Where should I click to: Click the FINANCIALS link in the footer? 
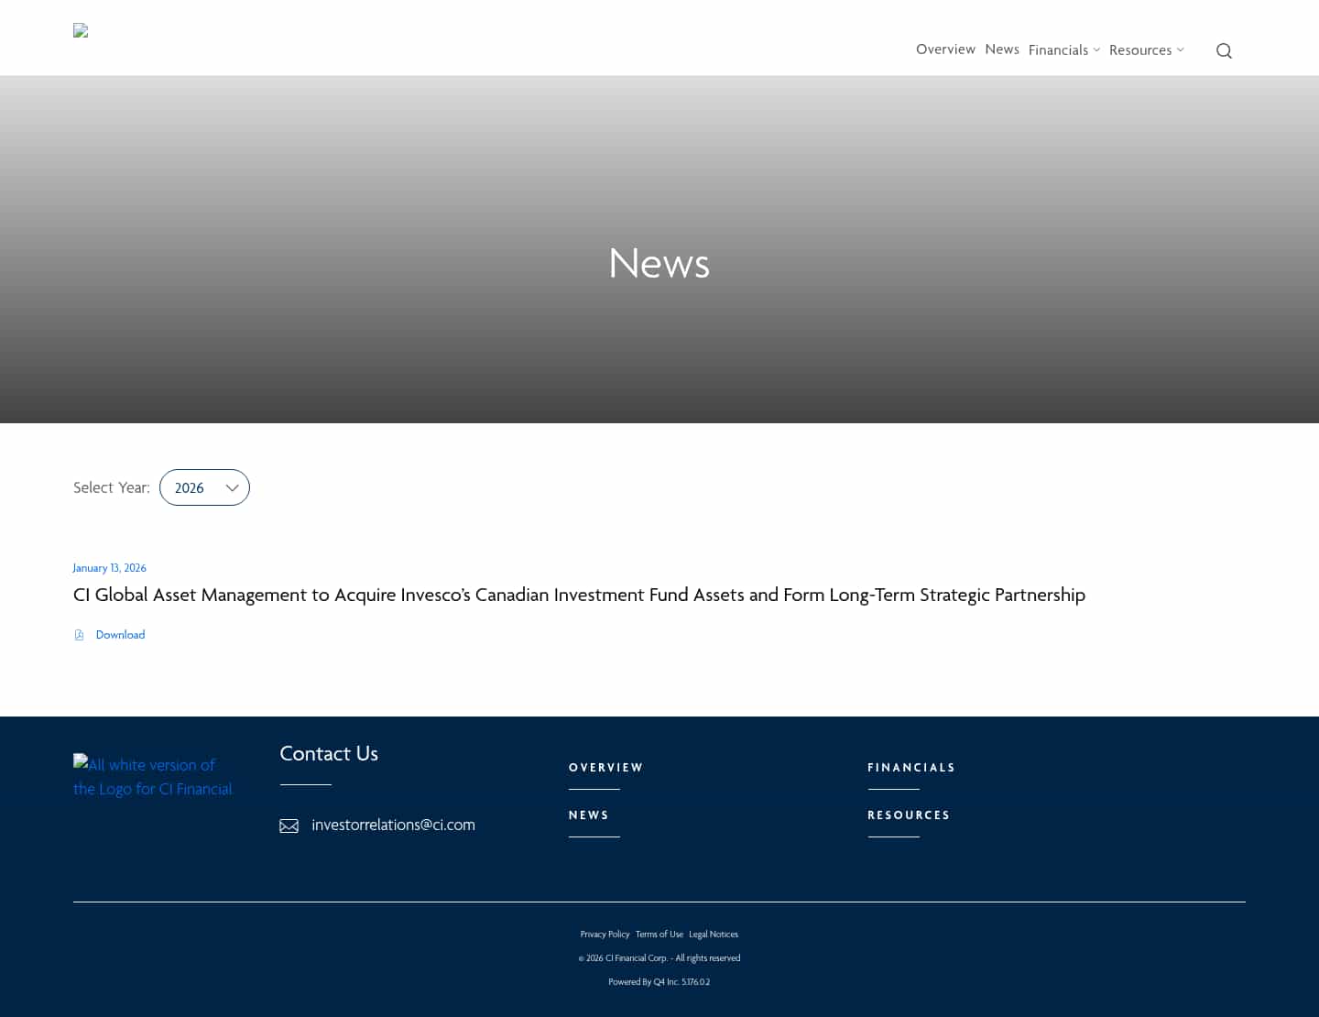pyautogui.click(x=911, y=768)
